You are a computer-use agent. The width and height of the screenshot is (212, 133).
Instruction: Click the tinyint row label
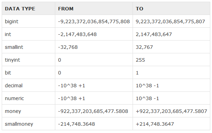pyautogui.click(x=12, y=60)
